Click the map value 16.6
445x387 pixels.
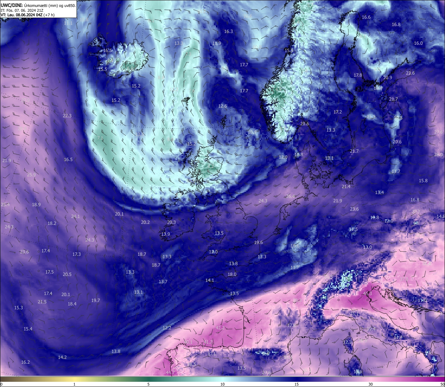click(x=366, y=17)
